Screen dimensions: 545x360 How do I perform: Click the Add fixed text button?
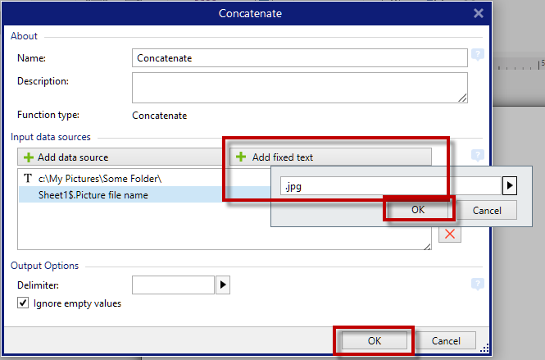coord(330,157)
